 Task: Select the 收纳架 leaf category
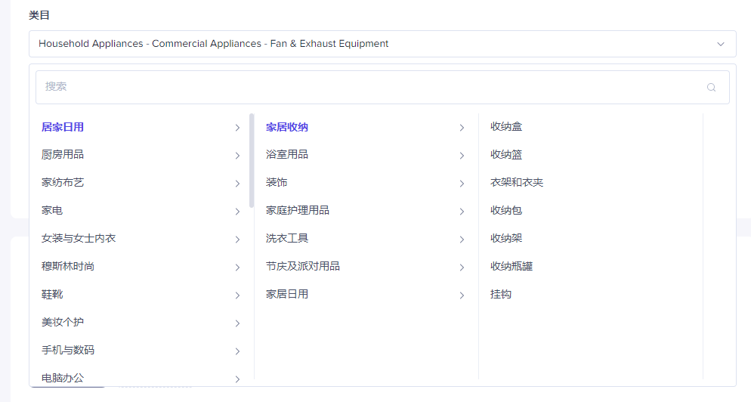pyautogui.click(x=506, y=238)
